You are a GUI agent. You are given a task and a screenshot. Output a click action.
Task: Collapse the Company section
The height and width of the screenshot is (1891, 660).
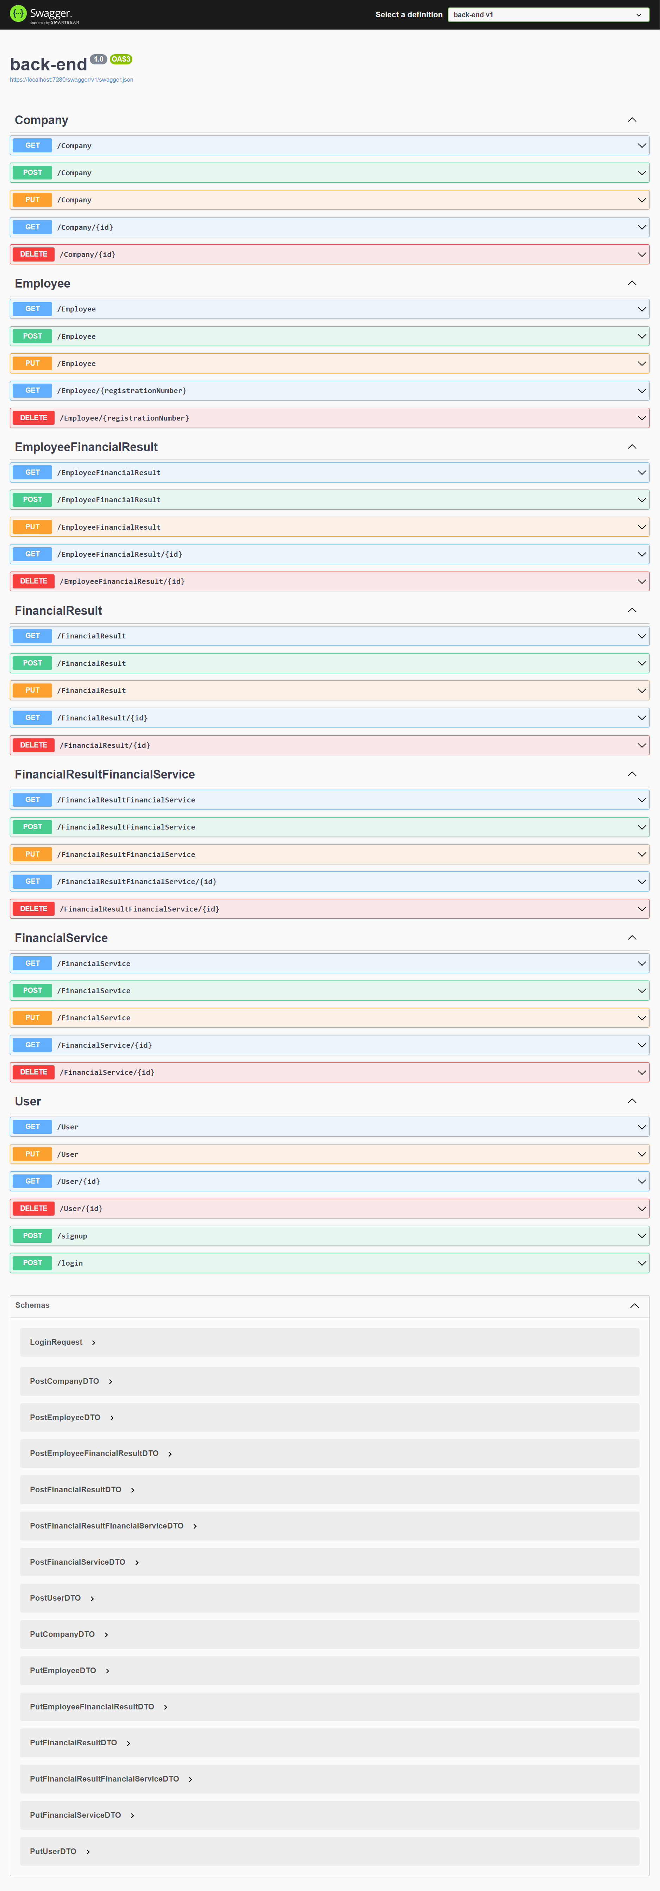(x=632, y=120)
